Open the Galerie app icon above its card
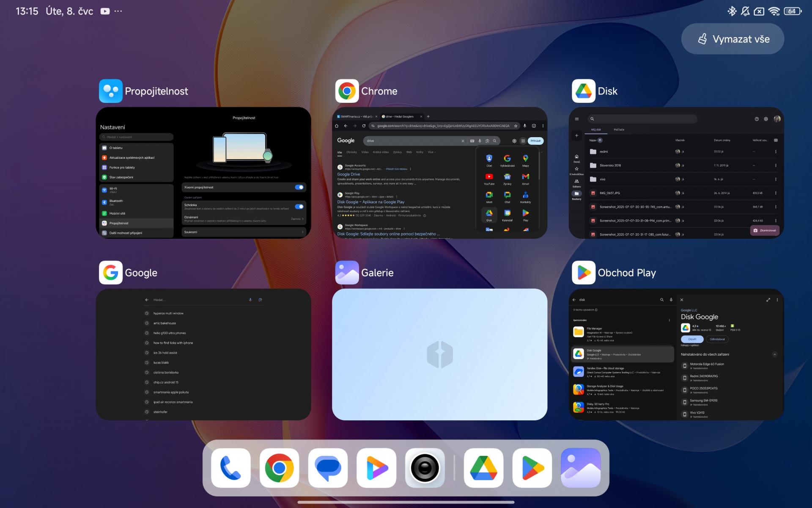This screenshot has width=812, height=508. (347, 273)
